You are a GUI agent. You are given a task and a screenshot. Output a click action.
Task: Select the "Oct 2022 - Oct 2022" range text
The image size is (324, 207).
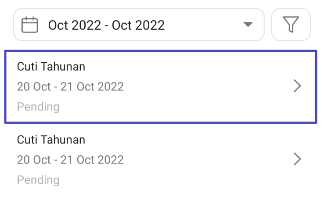pos(106,25)
